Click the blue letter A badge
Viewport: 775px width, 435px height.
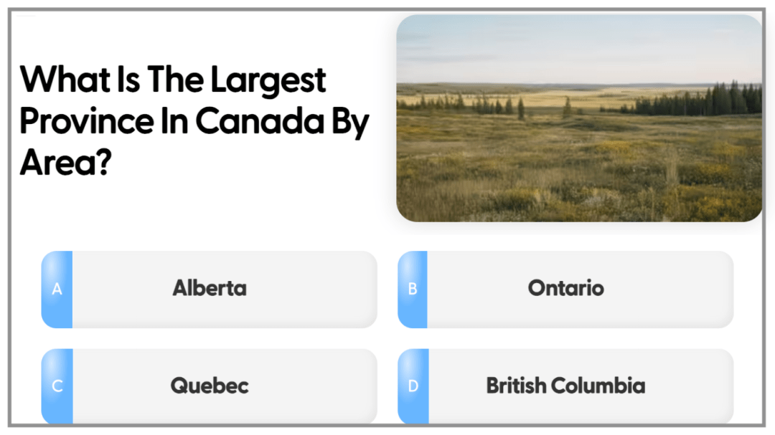[x=57, y=290]
